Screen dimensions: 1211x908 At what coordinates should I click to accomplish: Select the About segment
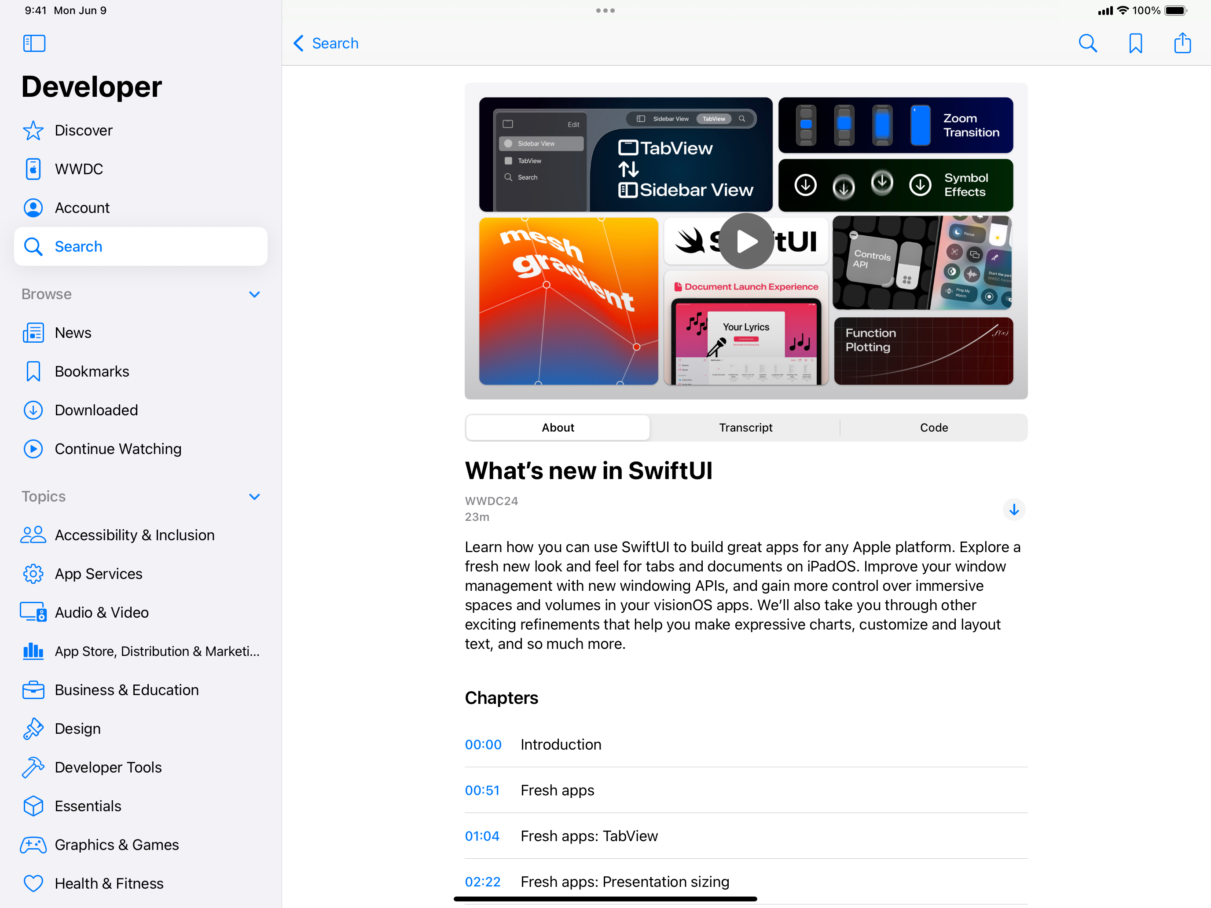(558, 428)
